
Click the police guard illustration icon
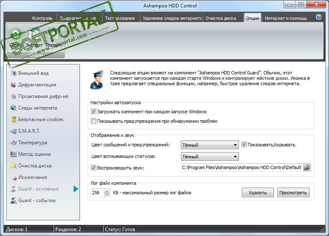[x=97, y=80]
